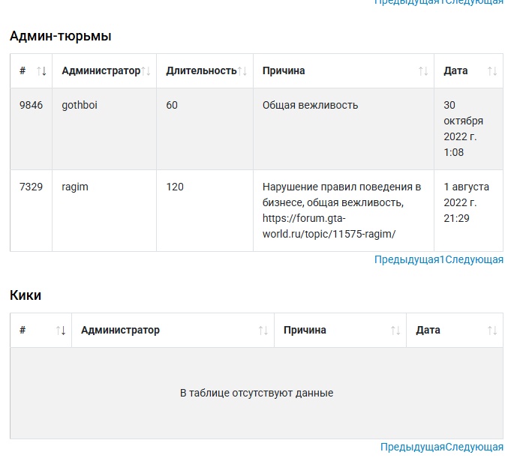
Task: Click administrator name ragim
Action: [x=75, y=187]
